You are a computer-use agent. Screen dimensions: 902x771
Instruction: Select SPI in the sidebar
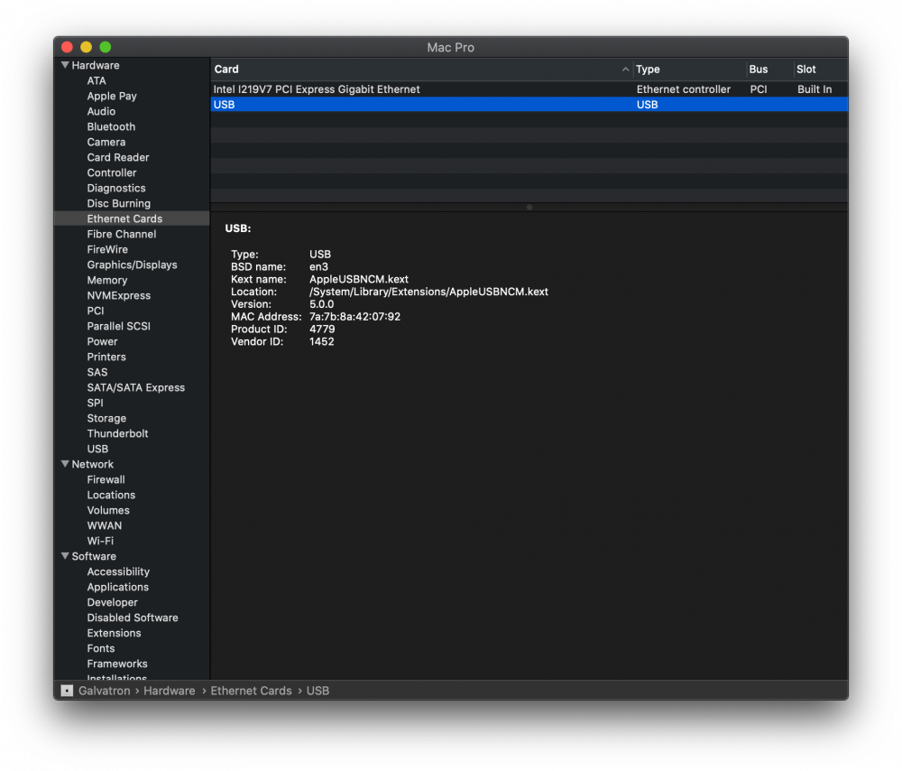(95, 403)
